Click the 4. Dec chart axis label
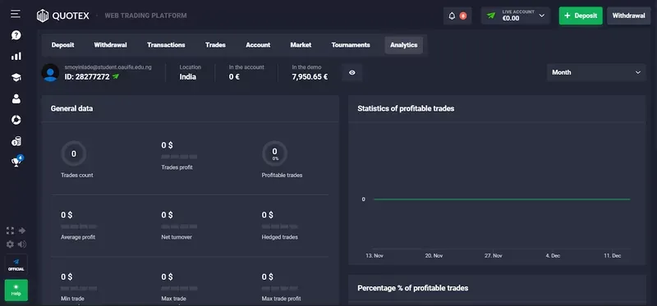657x306 pixels. click(x=553, y=255)
